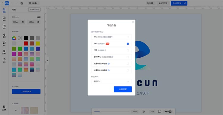Select the black color swatch

[x=26, y=38]
